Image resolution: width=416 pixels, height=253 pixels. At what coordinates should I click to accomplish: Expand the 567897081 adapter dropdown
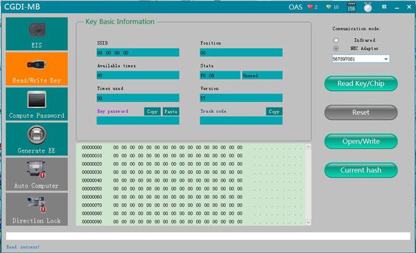[386, 59]
